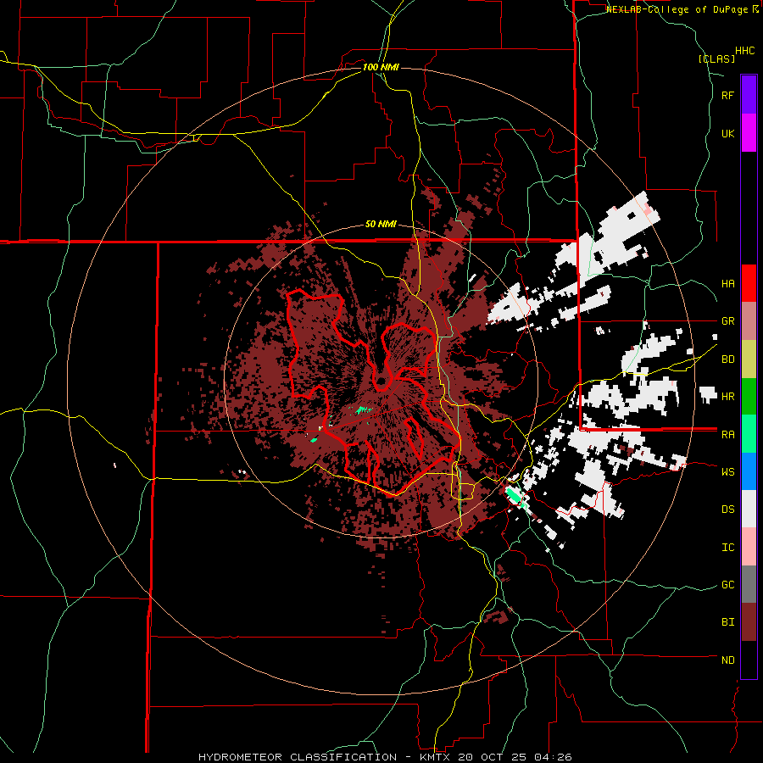Click the [CLAS] units label
Screen dimensions: 763x763
point(716,58)
